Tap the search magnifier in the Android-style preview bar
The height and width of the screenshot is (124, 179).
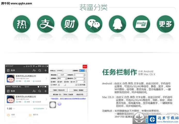point(40,70)
